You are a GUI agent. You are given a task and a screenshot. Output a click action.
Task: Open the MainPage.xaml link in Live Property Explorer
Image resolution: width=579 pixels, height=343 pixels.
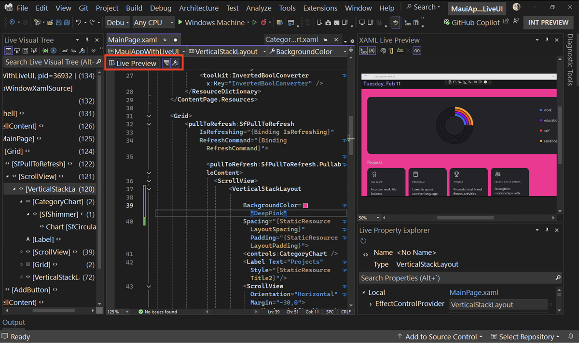click(474, 292)
